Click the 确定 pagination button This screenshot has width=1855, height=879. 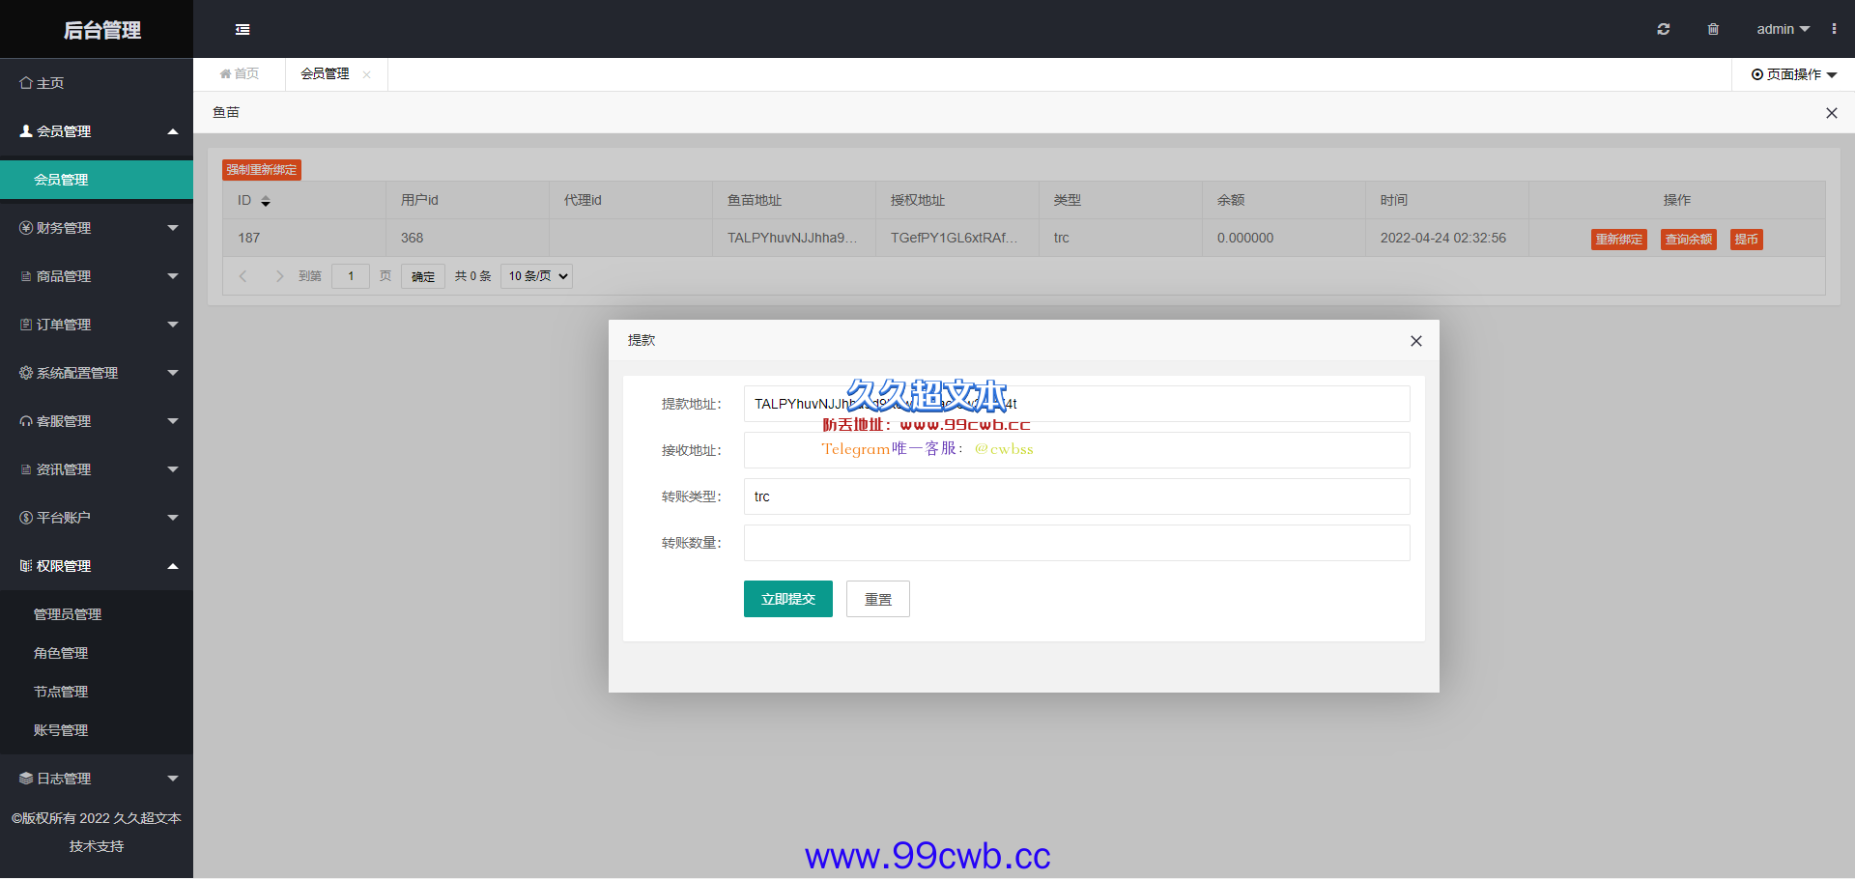click(x=423, y=276)
